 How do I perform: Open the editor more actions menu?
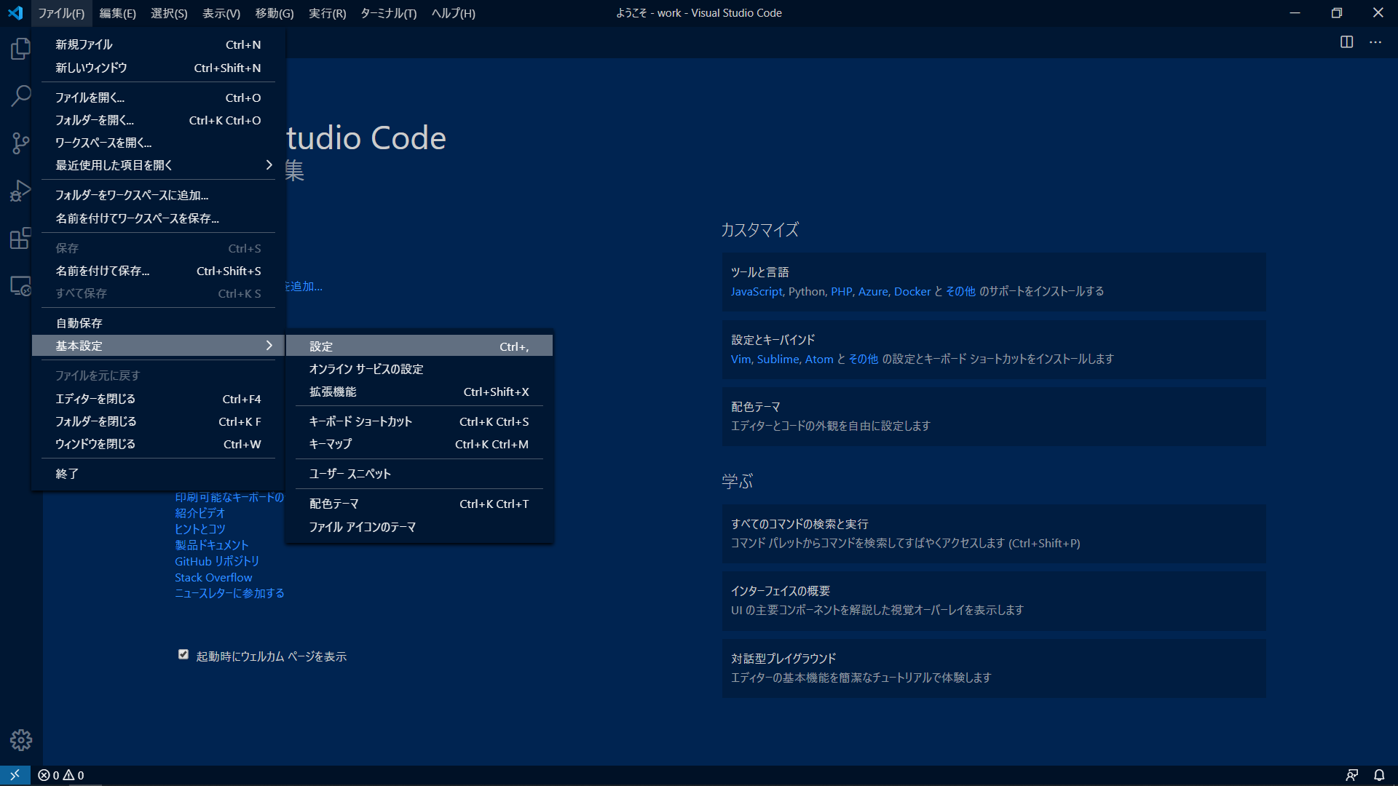click(x=1376, y=42)
